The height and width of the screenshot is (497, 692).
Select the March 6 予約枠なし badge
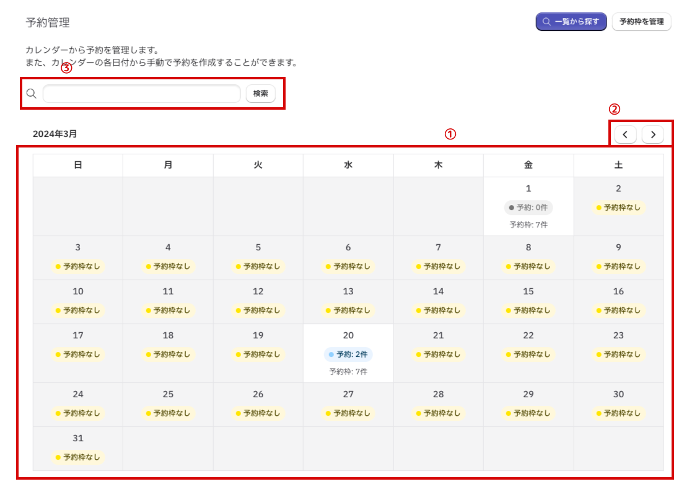(x=348, y=266)
